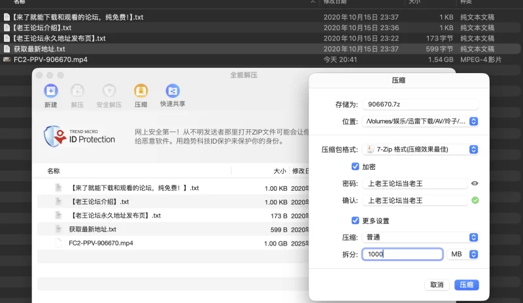Uncheck the 更多设置 (More settings) checkbox
The height and width of the screenshot is (303, 523).
[356, 221]
